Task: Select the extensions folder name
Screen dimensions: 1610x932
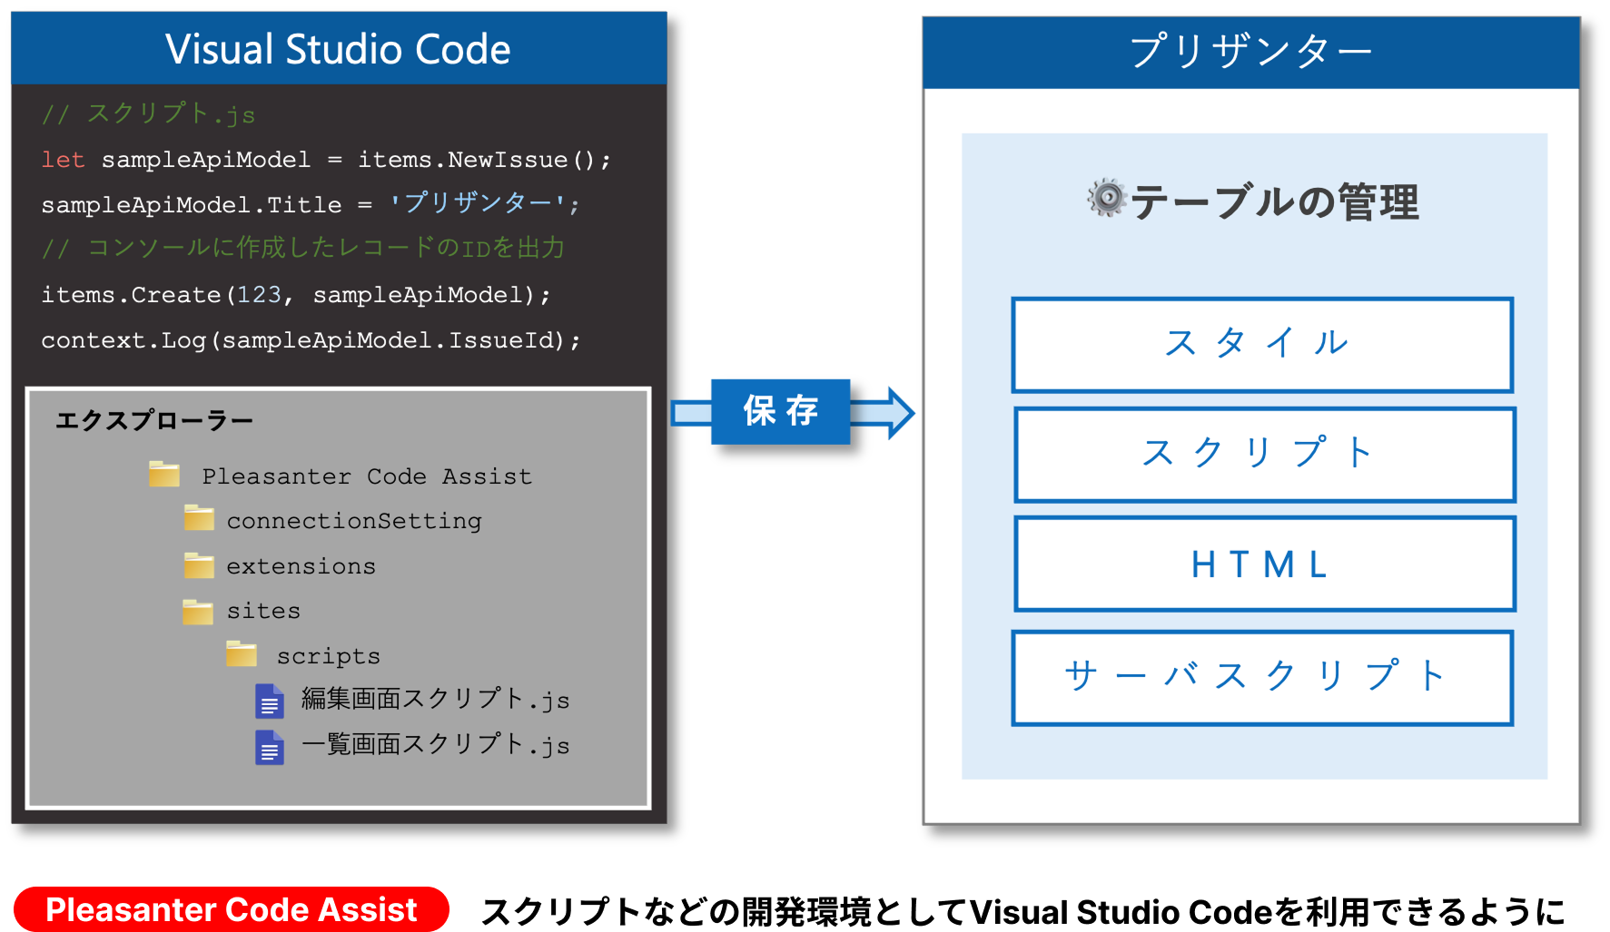Action: pos(301,566)
